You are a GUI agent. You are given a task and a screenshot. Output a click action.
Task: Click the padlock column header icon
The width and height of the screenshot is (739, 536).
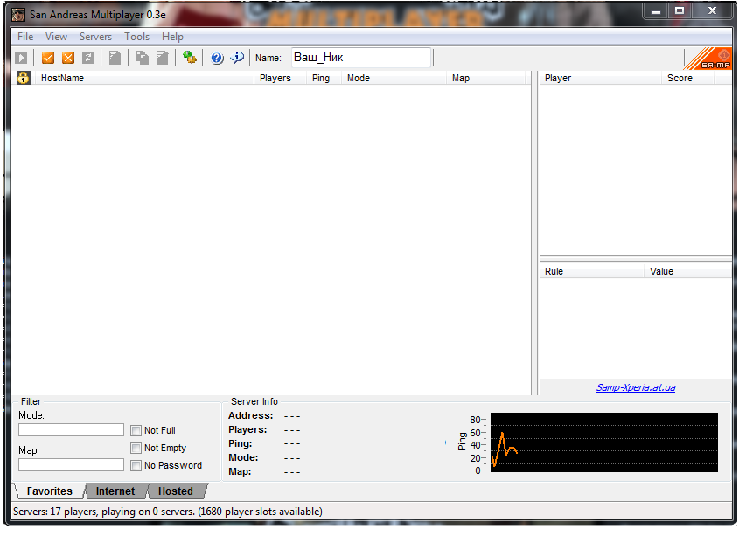(x=23, y=78)
